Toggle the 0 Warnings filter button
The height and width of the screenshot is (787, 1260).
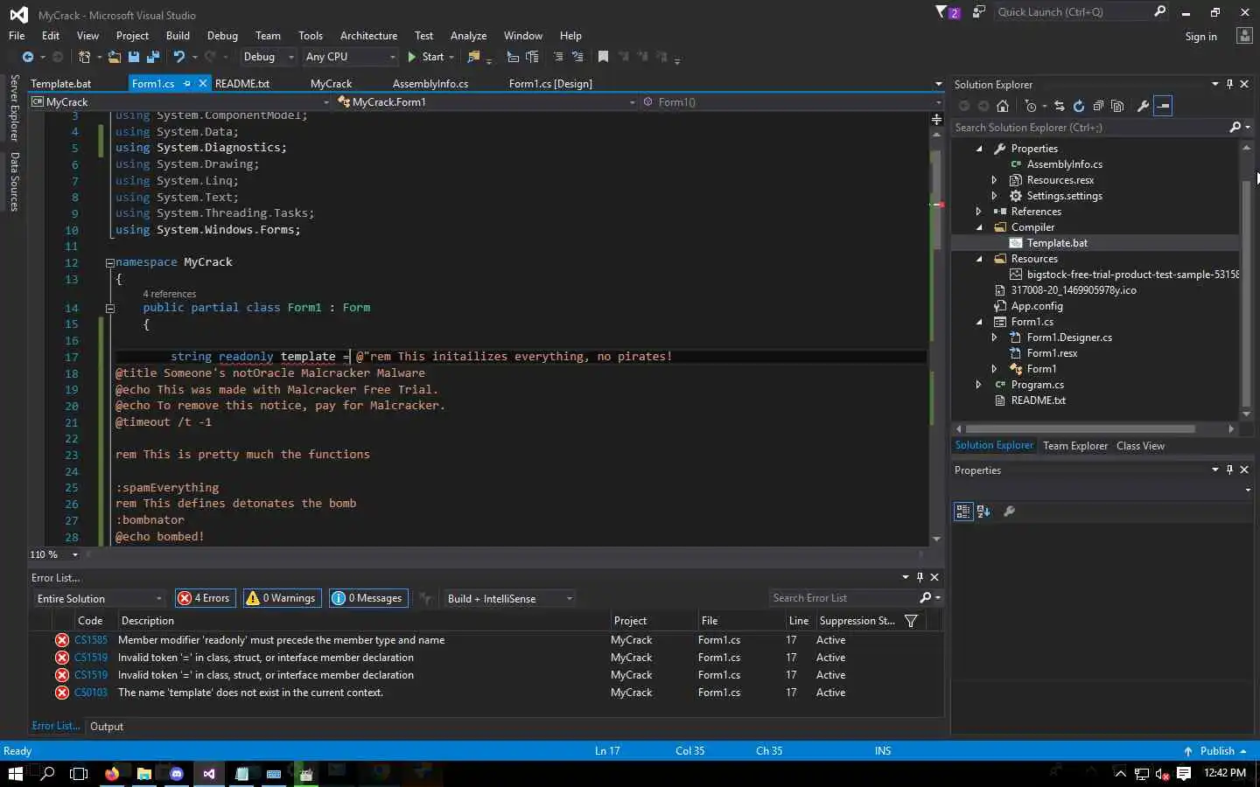[282, 598]
